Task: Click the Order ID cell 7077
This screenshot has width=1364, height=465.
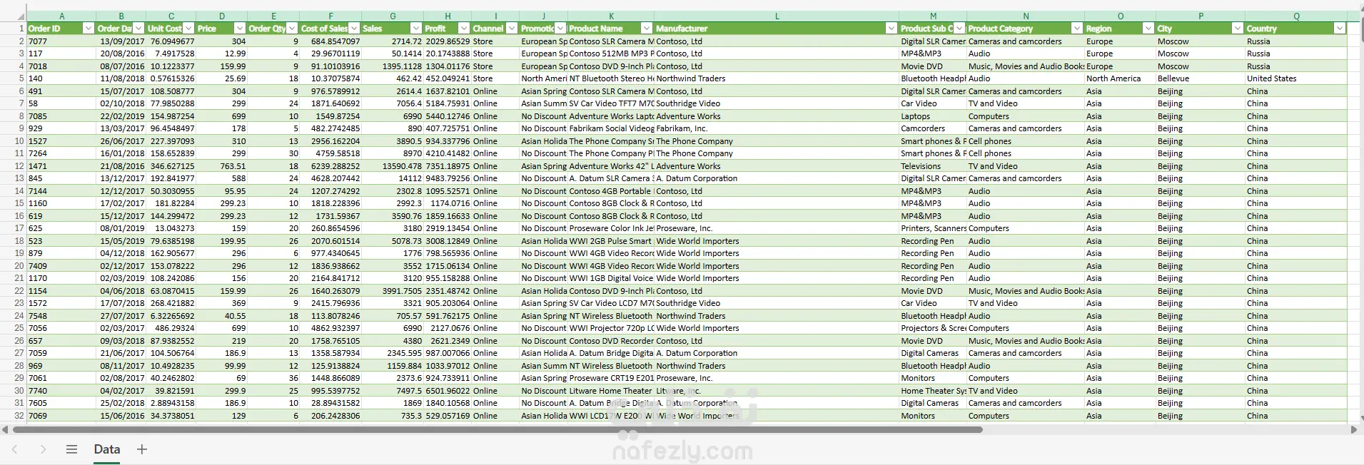Action: (61, 41)
